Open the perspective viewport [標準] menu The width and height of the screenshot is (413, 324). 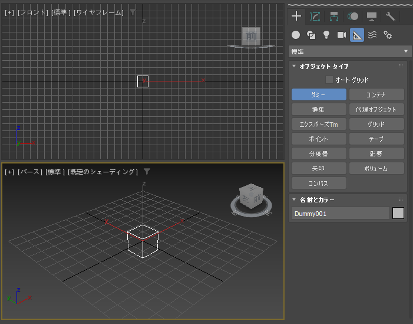point(55,172)
